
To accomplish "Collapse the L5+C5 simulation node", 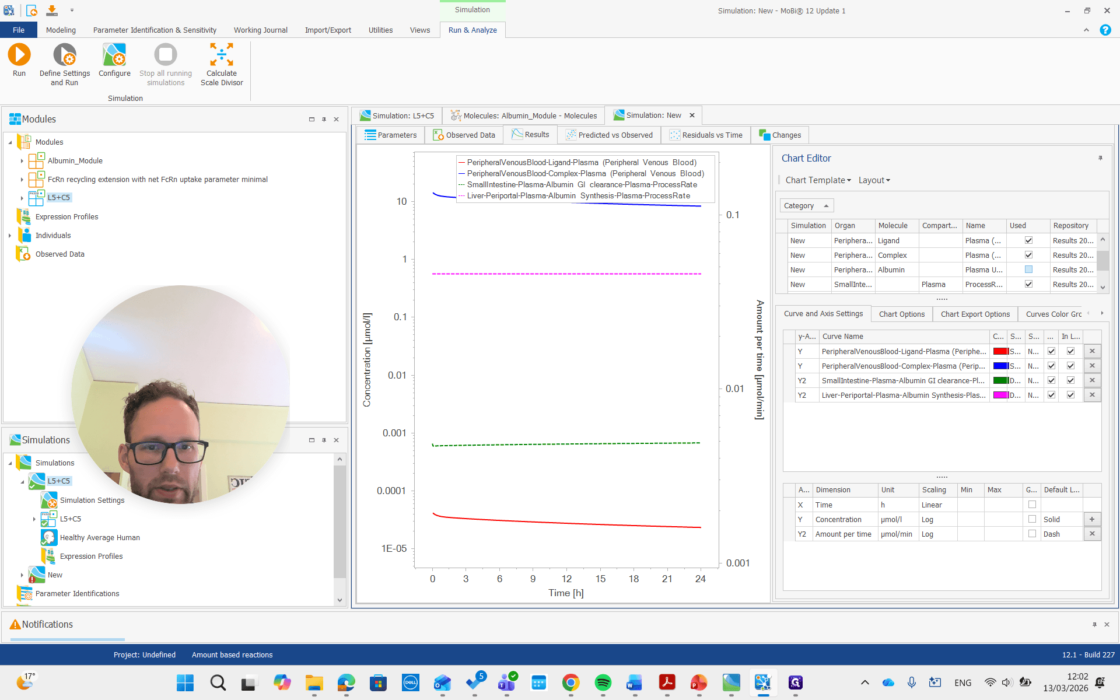I will point(22,481).
